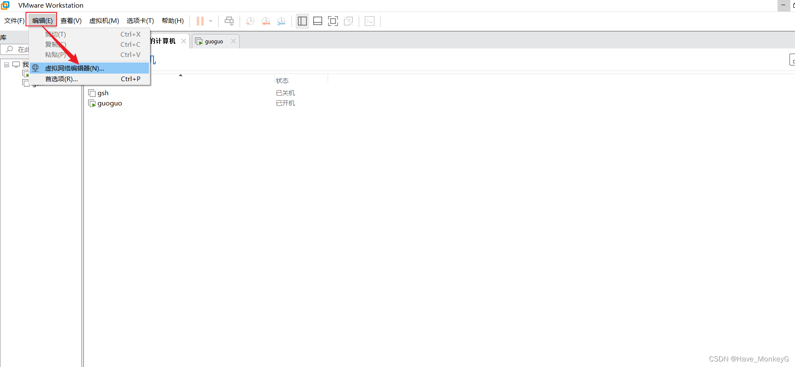Click the Unity mode icon
Image resolution: width=795 pixels, height=367 pixels.
pyautogui.click(x=348, y=21)
